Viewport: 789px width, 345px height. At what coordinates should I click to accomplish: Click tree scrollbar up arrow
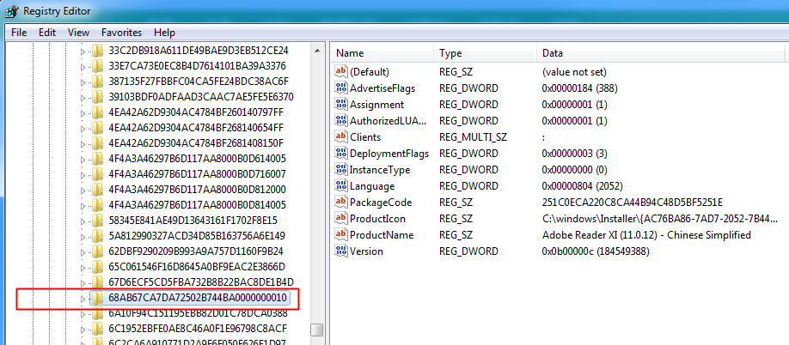point(317,51)
